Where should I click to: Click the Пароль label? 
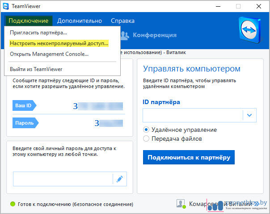pyautogui.click(x=25, y=123)
